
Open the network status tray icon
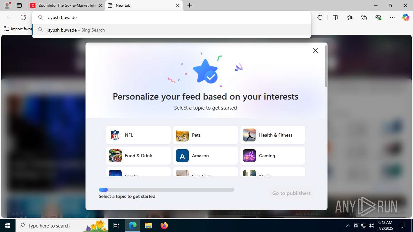363,226
